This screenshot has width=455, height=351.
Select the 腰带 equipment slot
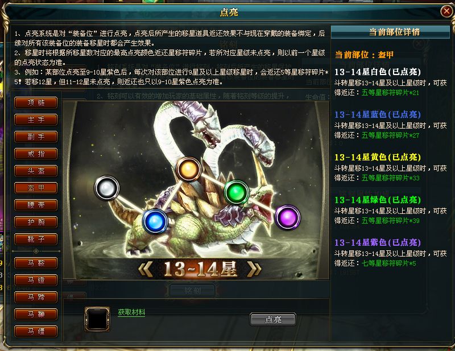[x=36, y=205]
